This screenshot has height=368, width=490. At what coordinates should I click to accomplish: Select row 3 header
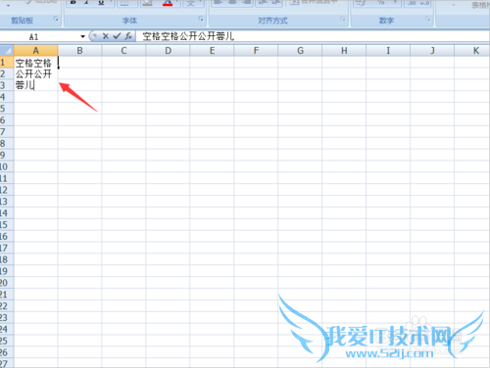click(x=7, y=85)
